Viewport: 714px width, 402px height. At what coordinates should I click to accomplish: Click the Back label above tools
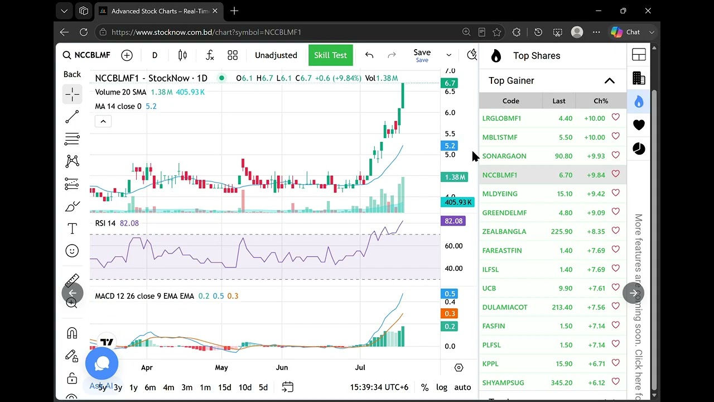[x=72, y=74]
